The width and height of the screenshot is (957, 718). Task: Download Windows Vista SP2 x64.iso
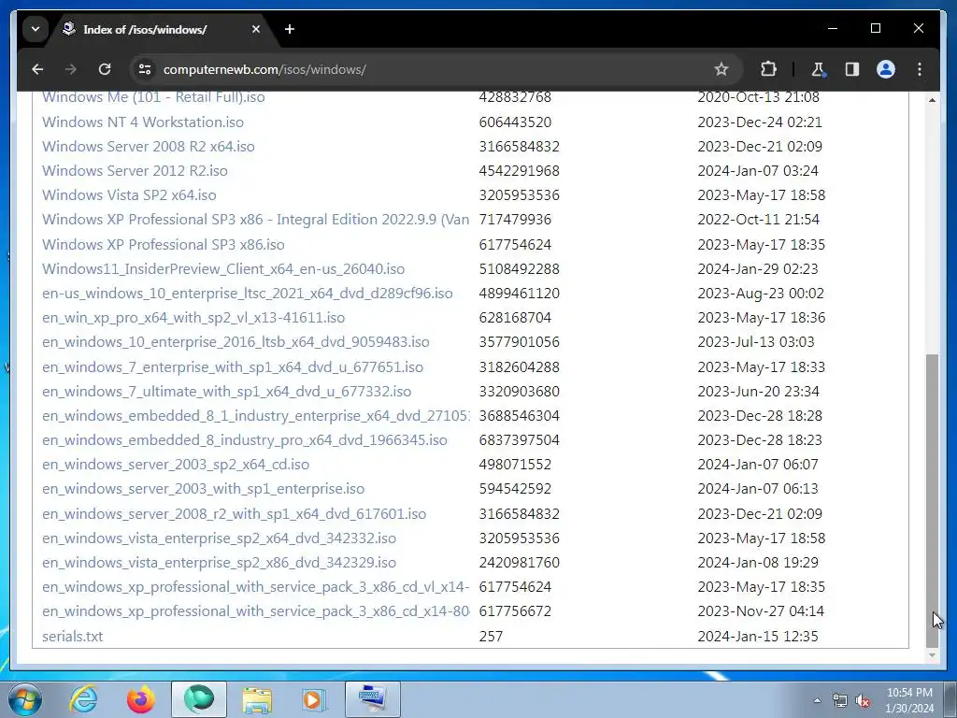[x=129, y=195]
